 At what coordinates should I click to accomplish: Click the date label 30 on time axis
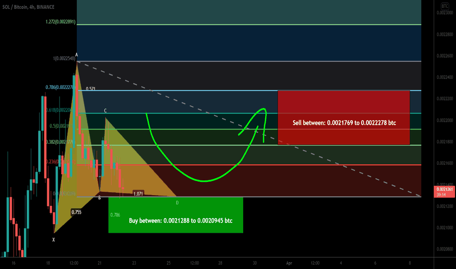click(x=255, y=263)
